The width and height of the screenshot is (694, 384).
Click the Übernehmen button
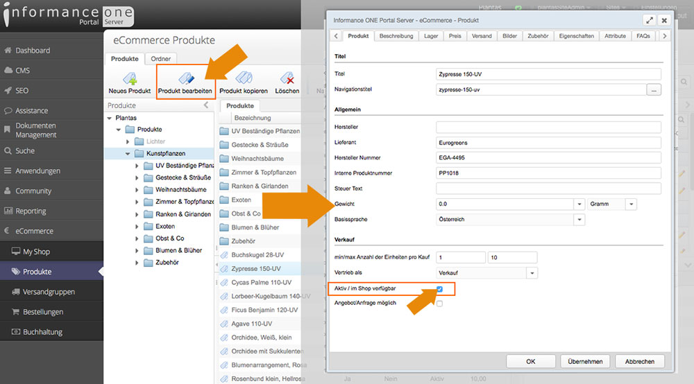pyautogui.click(x=585, y=361)
